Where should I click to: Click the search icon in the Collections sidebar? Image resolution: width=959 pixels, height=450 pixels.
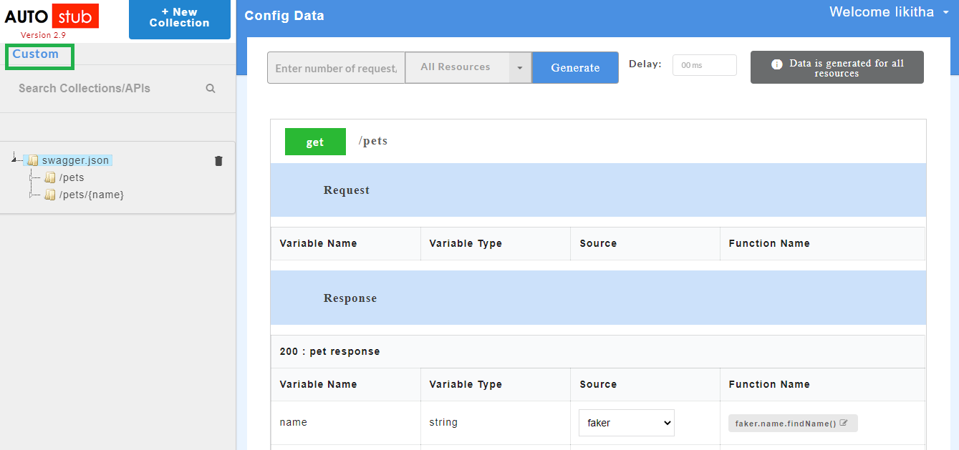point(210,88)
